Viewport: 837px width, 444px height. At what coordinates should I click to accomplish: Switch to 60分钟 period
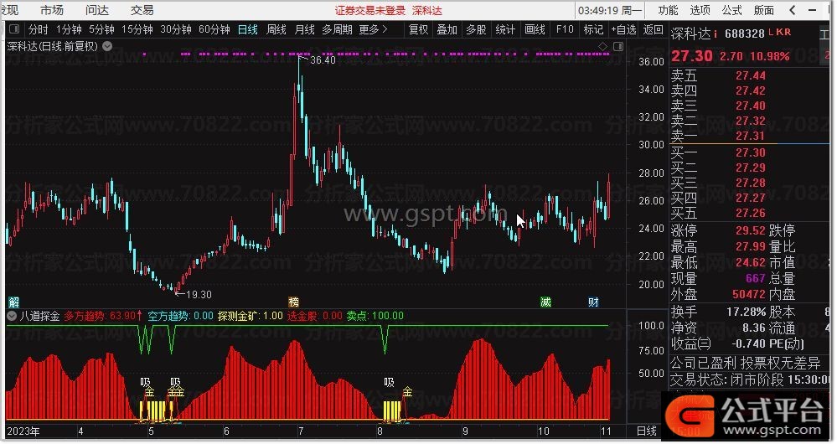click(214, 29)
